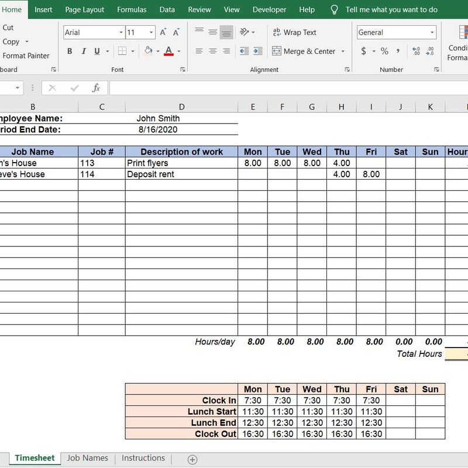Screen dimensions: 468x468
Task: Click Decrease Font Size icon
Action: tap(176, 32)
